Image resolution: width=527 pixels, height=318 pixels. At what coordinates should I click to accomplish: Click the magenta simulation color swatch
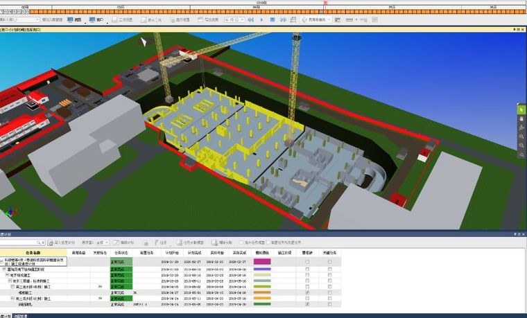click(262, 262)
